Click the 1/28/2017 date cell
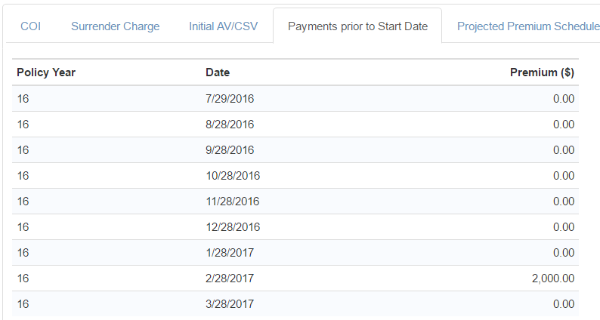This screenshot has width=600, height=320. click(x=230, y=252)
